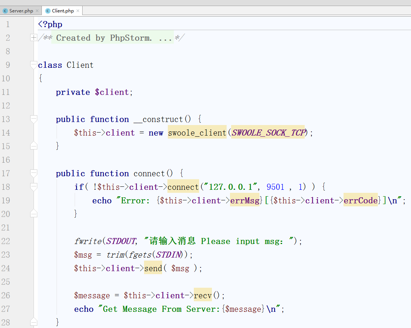Click line number 22 in the gutter
411x328 pixels.
tap(6, 241)
